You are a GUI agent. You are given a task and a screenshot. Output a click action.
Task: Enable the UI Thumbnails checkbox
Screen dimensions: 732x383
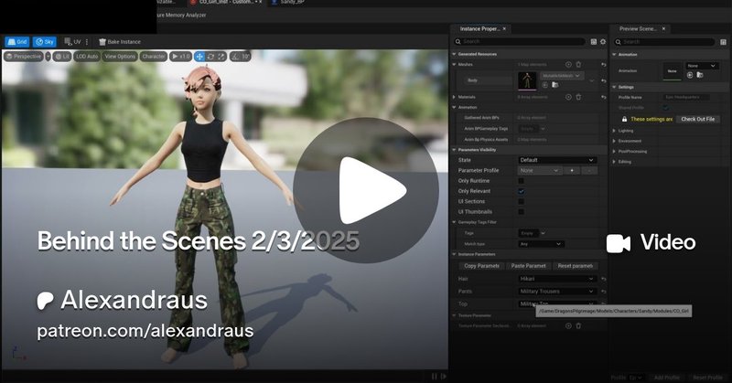[521, 212]
